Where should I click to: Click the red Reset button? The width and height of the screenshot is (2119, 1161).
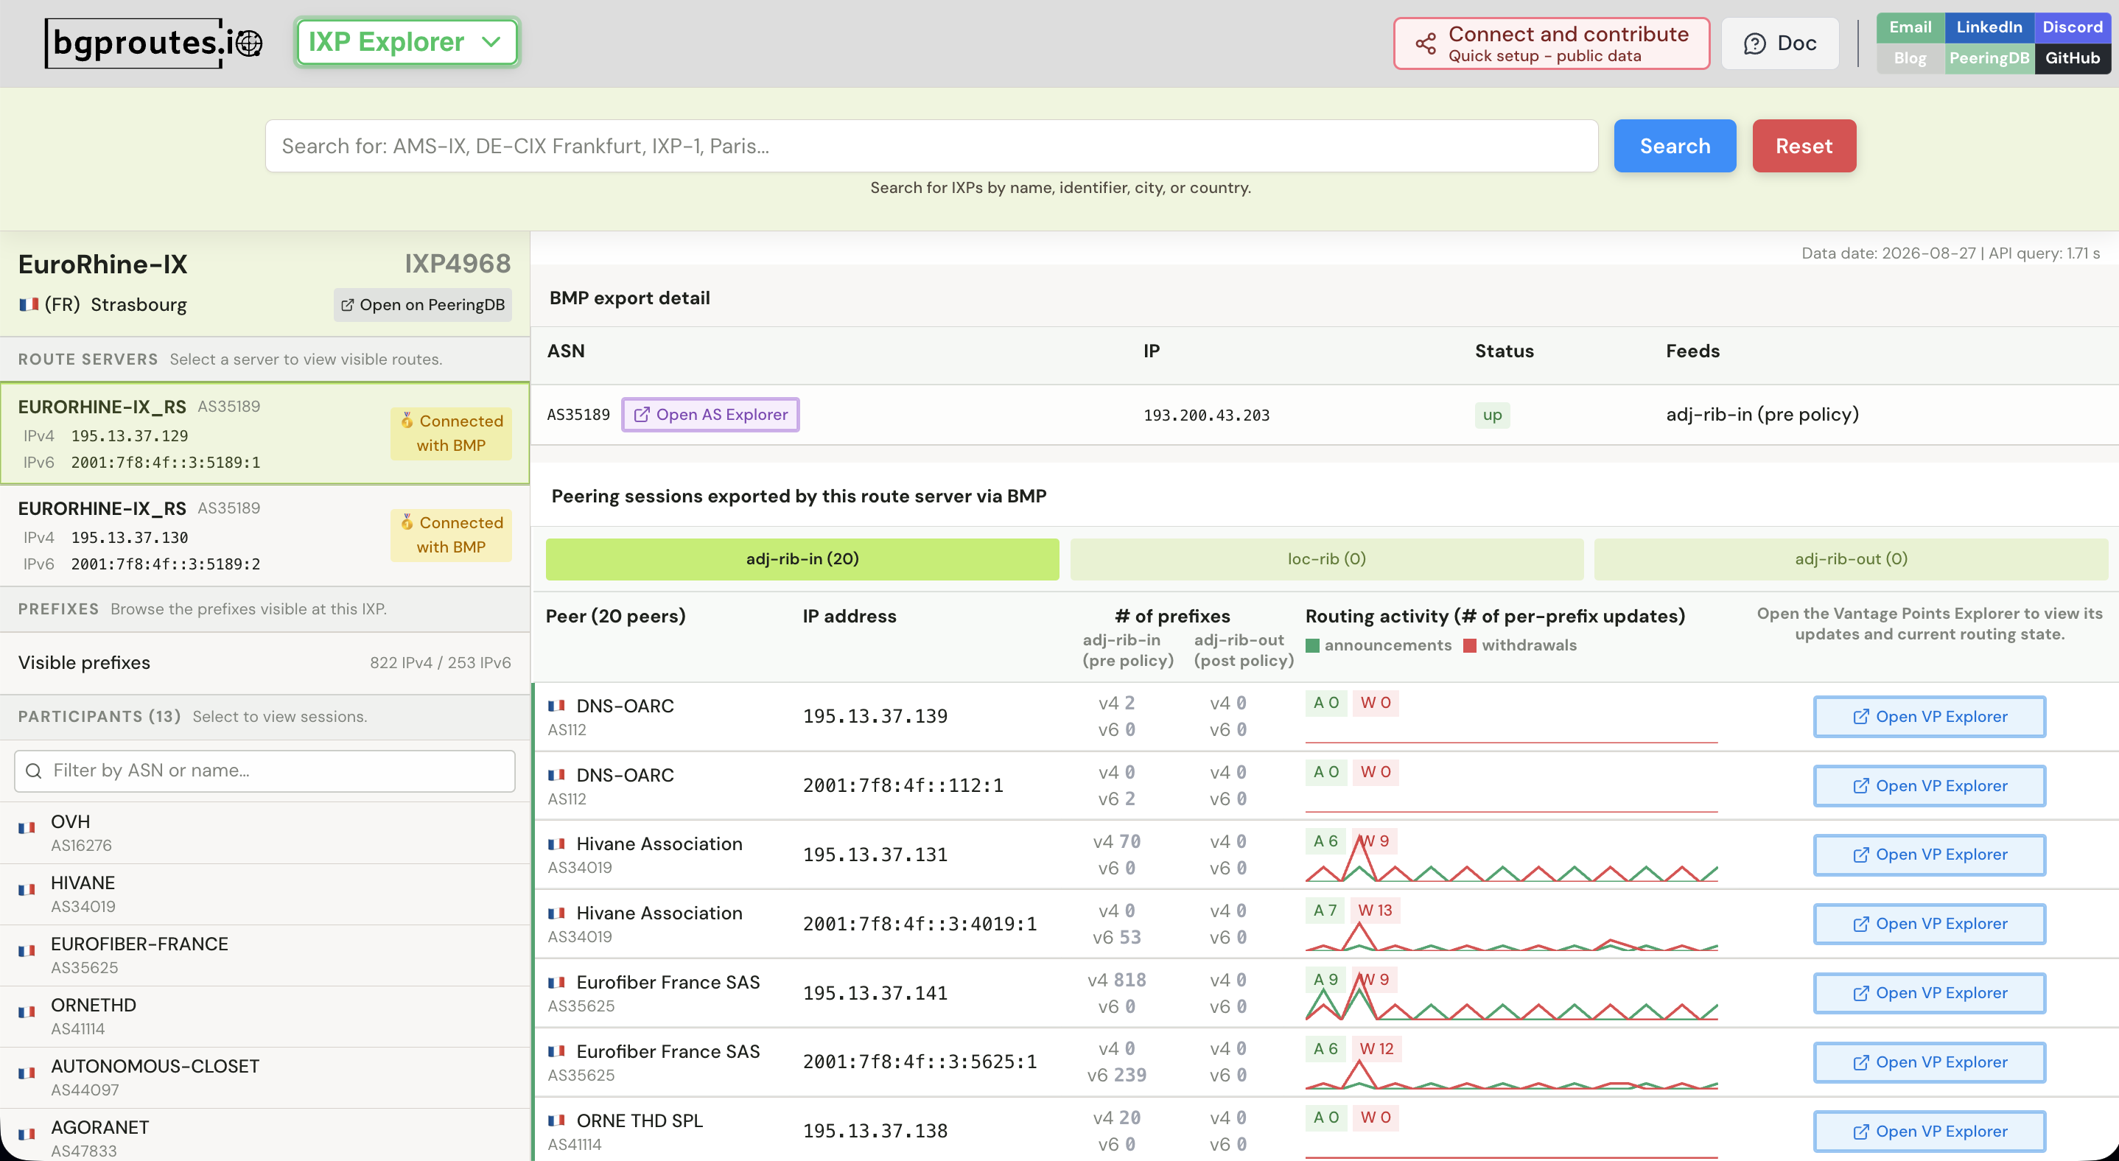point(1804,146)
